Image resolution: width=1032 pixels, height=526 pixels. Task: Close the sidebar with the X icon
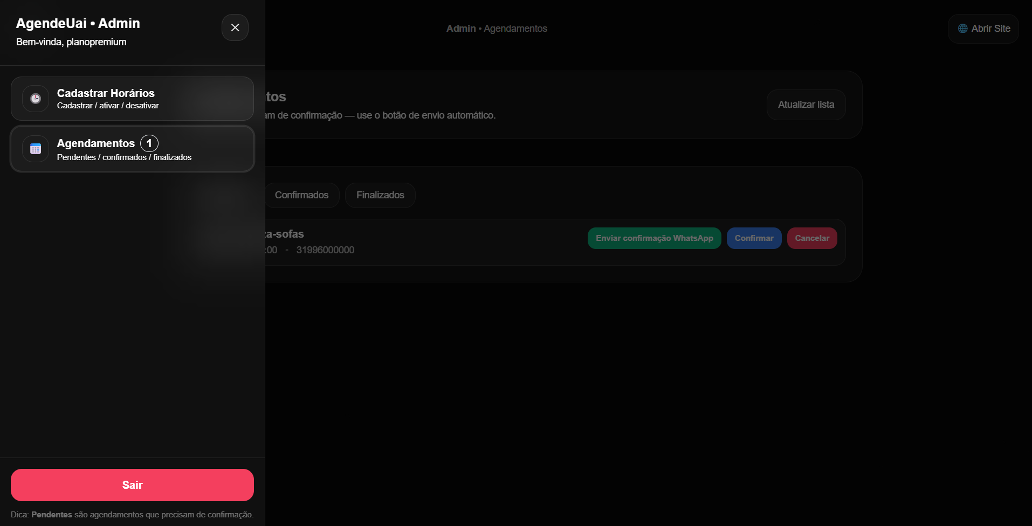coord(235,27)
